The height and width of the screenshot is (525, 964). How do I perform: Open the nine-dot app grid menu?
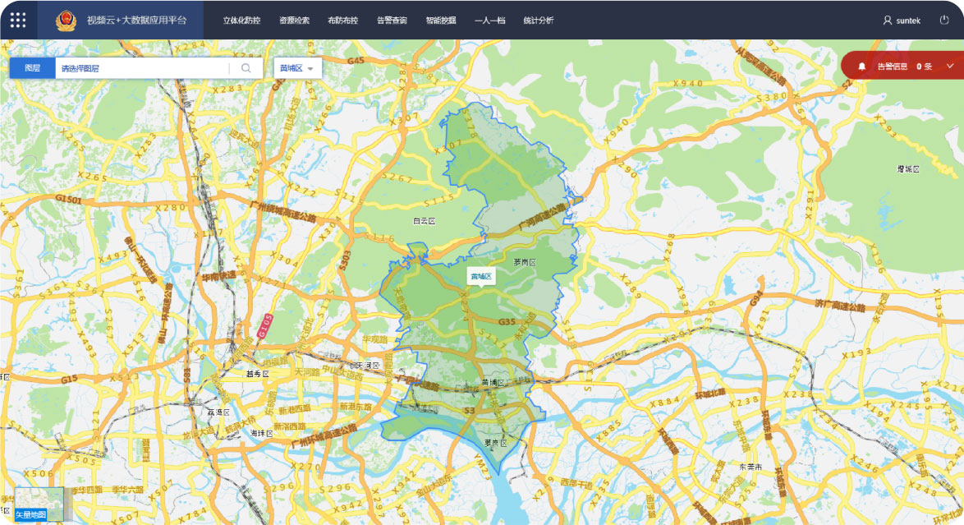point(18,20)
